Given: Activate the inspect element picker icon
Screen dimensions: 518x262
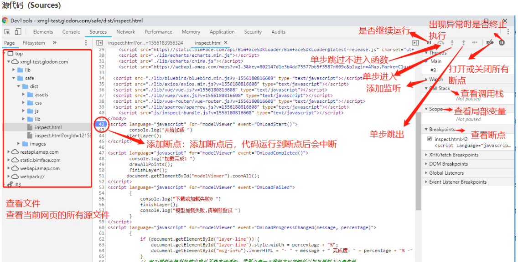Looking at the screenshot, I should point(7,32).
